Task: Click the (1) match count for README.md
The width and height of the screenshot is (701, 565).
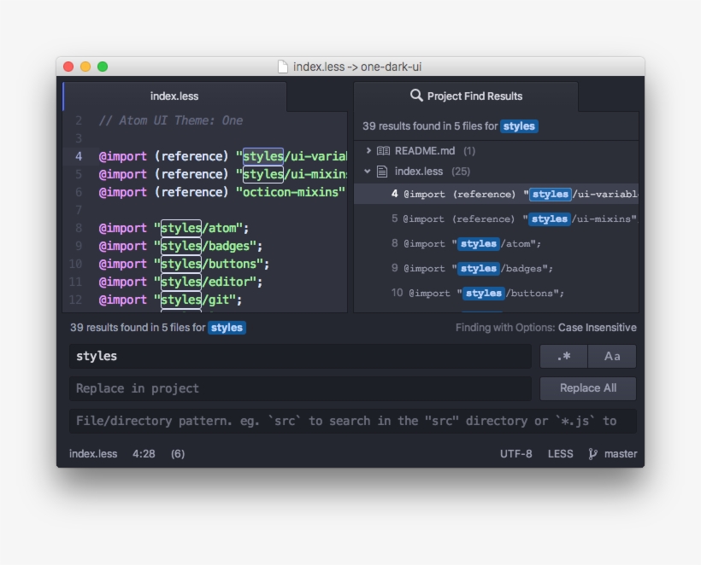Action: [x=469, y=151]
